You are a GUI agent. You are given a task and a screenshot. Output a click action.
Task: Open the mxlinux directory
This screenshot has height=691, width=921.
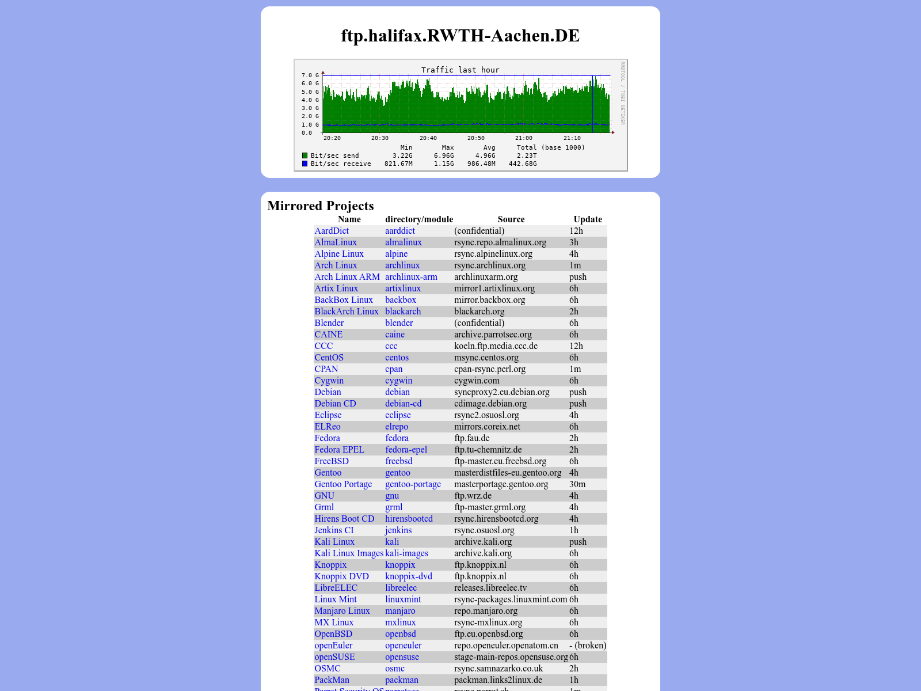click(x=400, y=622)
